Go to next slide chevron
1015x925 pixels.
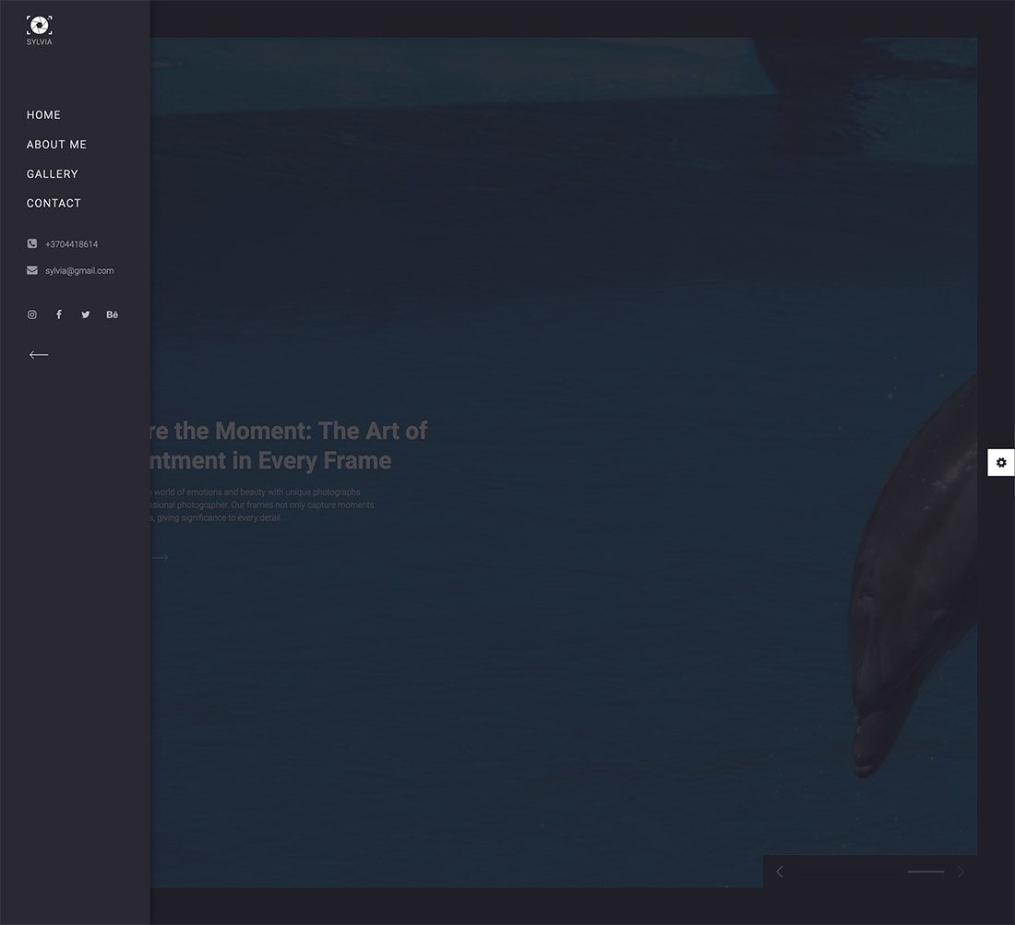tap(961, 872)
